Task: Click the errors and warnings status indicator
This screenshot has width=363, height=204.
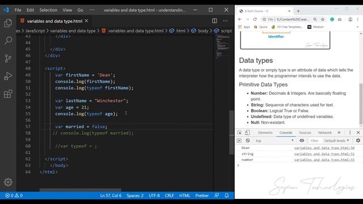Action: (x=14, y=195)
